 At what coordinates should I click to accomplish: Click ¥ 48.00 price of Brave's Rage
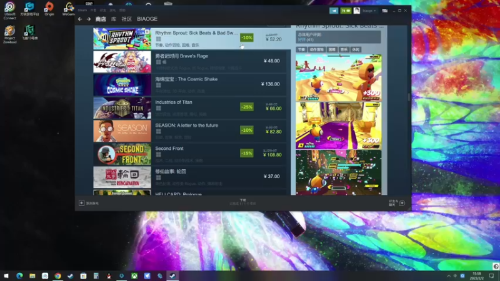[x=272, y=61]
